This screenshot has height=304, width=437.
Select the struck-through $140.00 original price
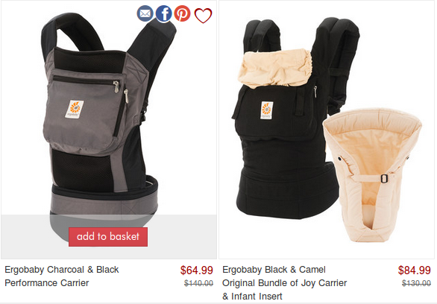click(x=198, y=283)
